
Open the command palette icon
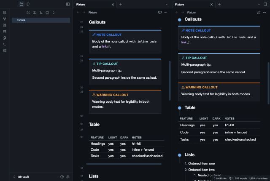(5, 44)
